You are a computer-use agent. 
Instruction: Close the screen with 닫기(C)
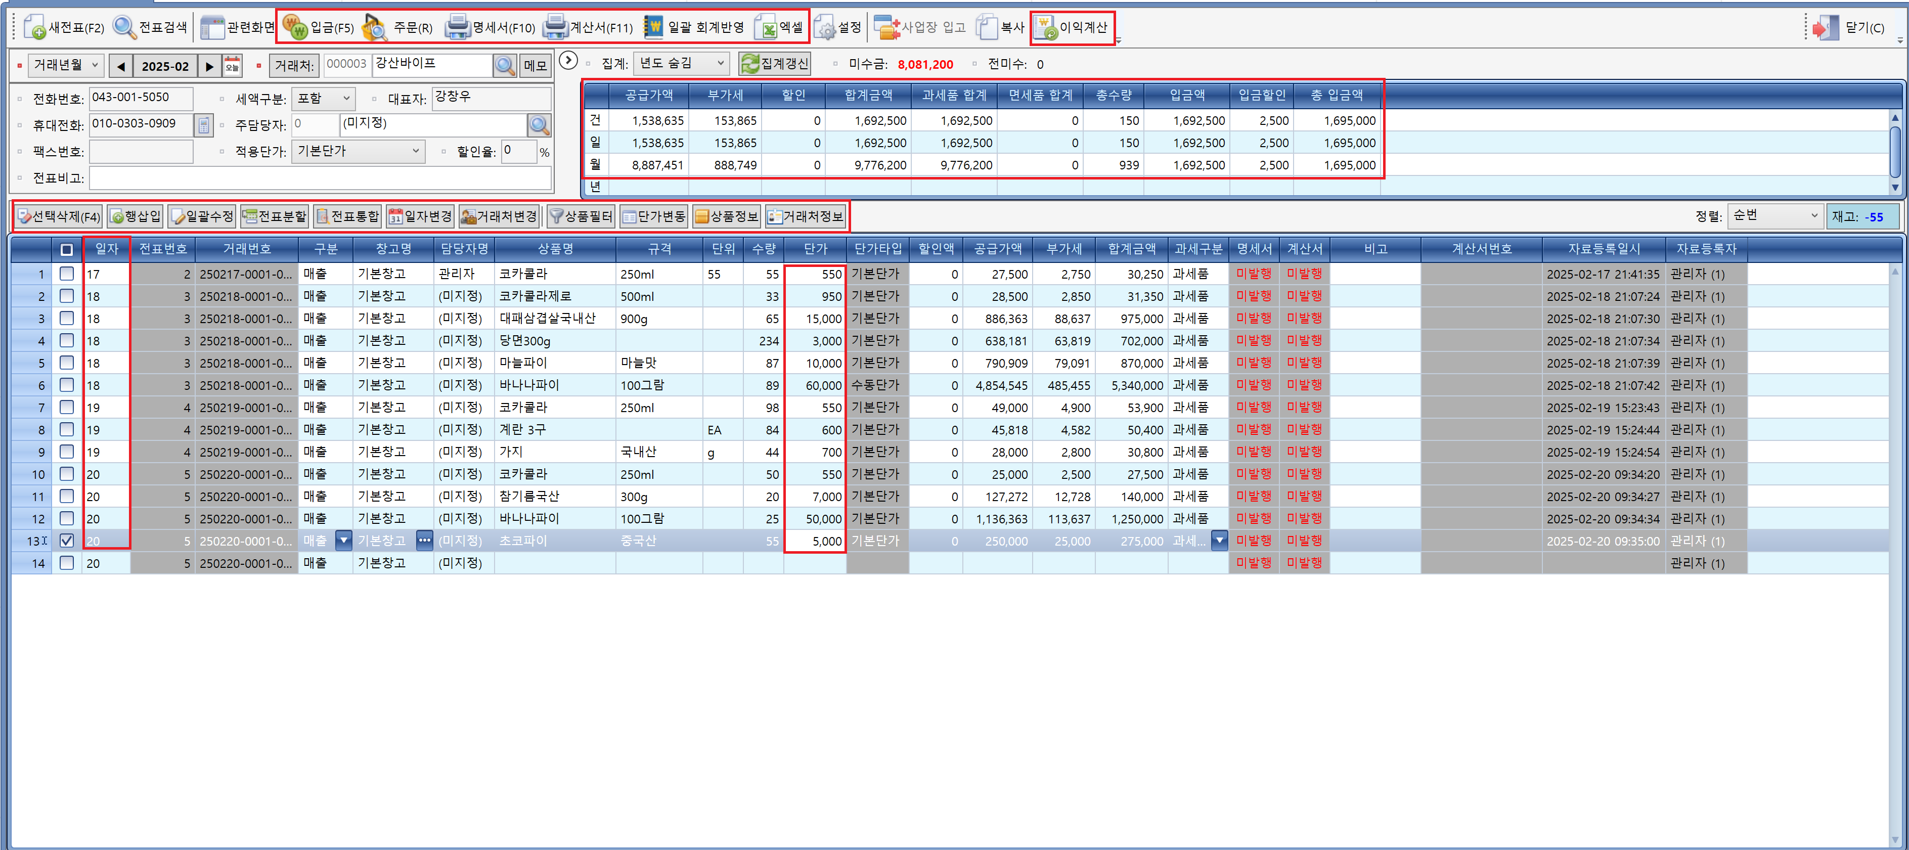(x=1848, y=28)
